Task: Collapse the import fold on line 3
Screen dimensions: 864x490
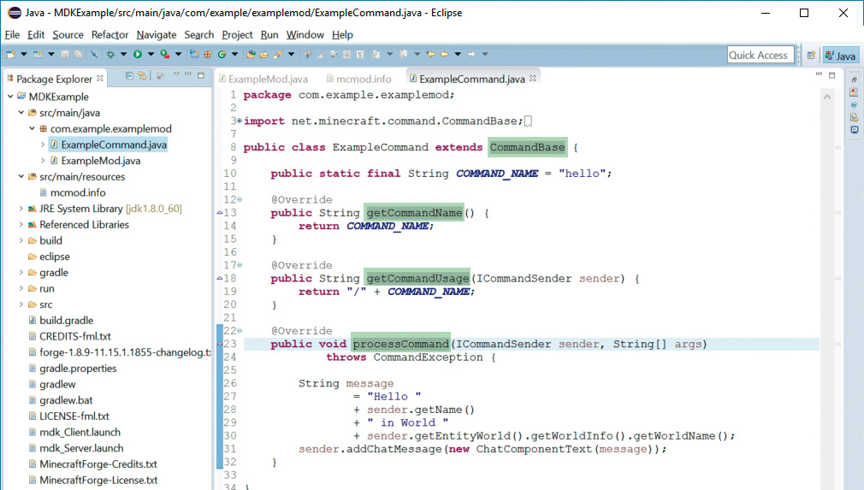Action: 239,121
